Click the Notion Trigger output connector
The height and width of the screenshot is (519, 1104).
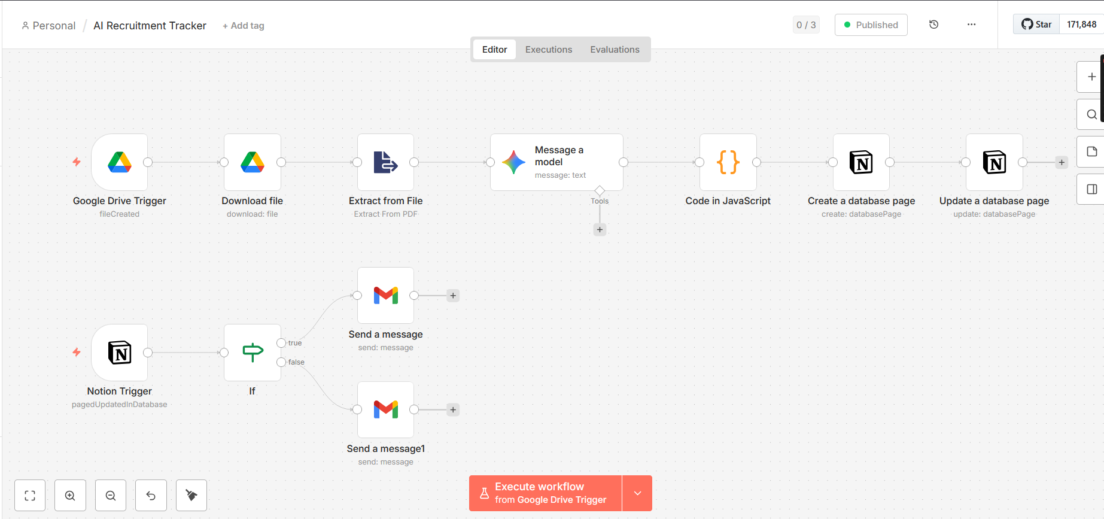click(x=148, y=353)
